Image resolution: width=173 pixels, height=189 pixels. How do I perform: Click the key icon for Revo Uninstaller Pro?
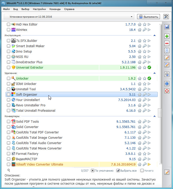click(x=144, y=105)
